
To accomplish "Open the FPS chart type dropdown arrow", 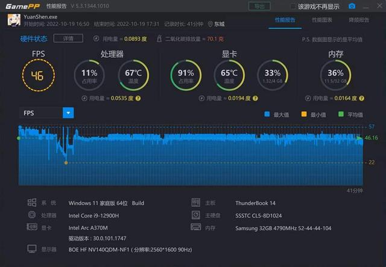I will point(68,113).
